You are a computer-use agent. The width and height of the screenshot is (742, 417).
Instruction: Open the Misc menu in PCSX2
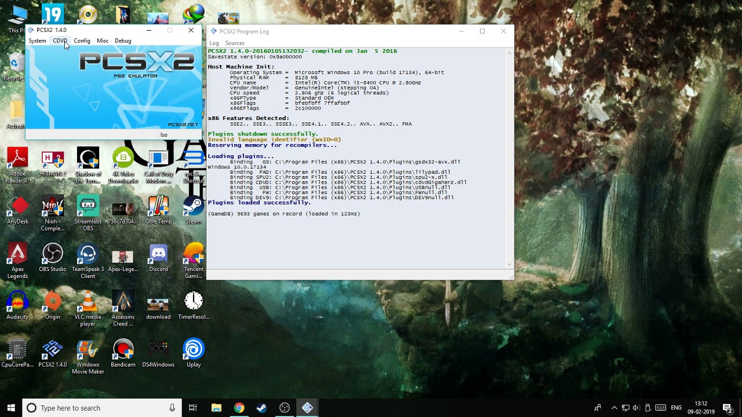(103, 41)
